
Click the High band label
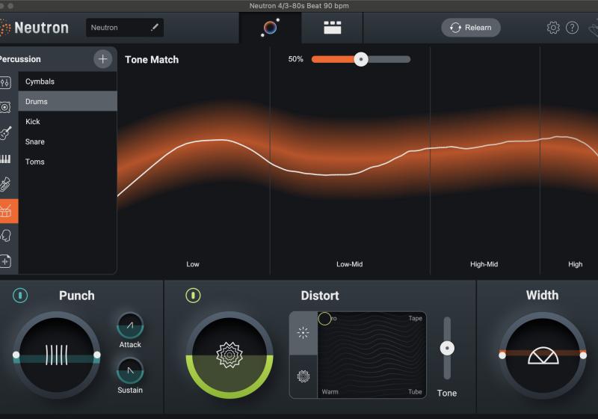(x=575, y=264)
